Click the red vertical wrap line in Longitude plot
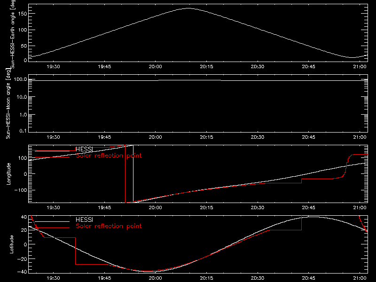The height and width of the screenshot is (282, 376). click(125, 173)
